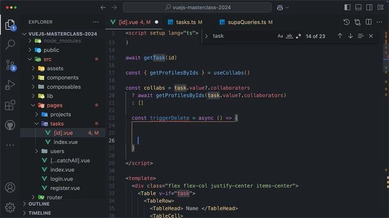The image size is (389, 218).
Task: Click unsaved dot on [id].vue tab
Action: pos(157,22)
